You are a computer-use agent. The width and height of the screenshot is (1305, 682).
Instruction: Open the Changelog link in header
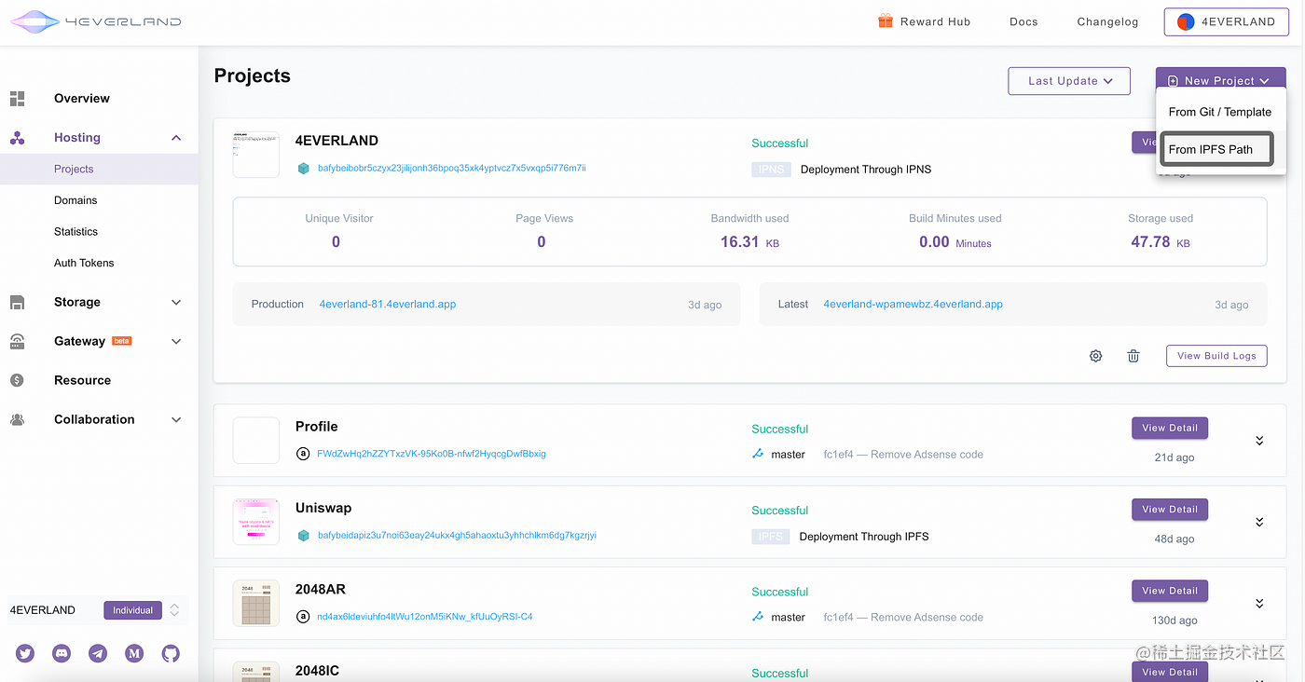pyautogui.click(x=1107, y=21)
